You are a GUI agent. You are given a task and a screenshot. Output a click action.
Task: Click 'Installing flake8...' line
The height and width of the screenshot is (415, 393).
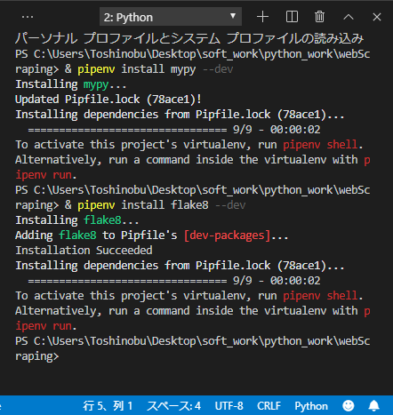coord(77,220)
